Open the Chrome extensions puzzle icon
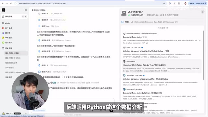 point(179,4)
